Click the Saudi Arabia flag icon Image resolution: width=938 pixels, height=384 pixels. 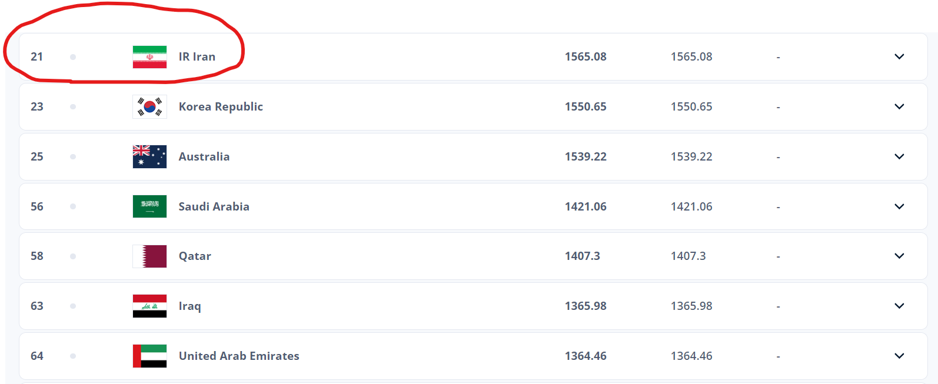click(149, 206)
